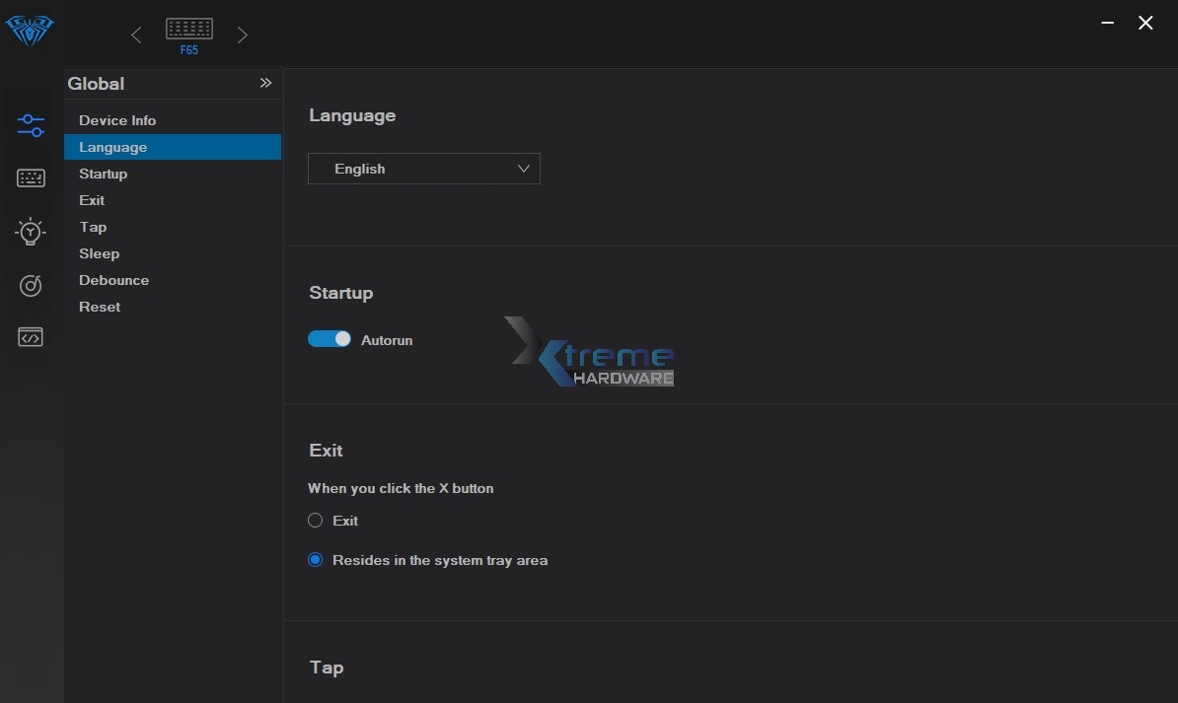Go to Debounce settings in sidebar
Image resolution: width=1178 pixels, height=703 pixels.
tap(114, 280)
